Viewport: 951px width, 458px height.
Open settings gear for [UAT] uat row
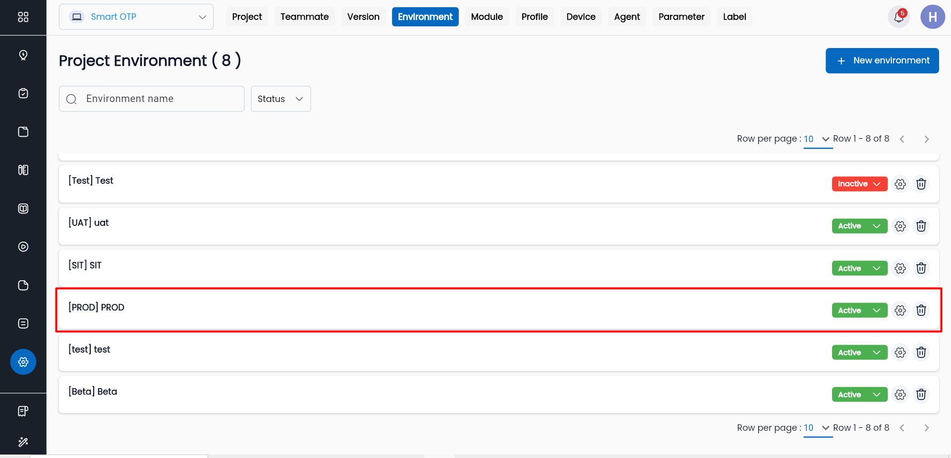pos(900,226)
